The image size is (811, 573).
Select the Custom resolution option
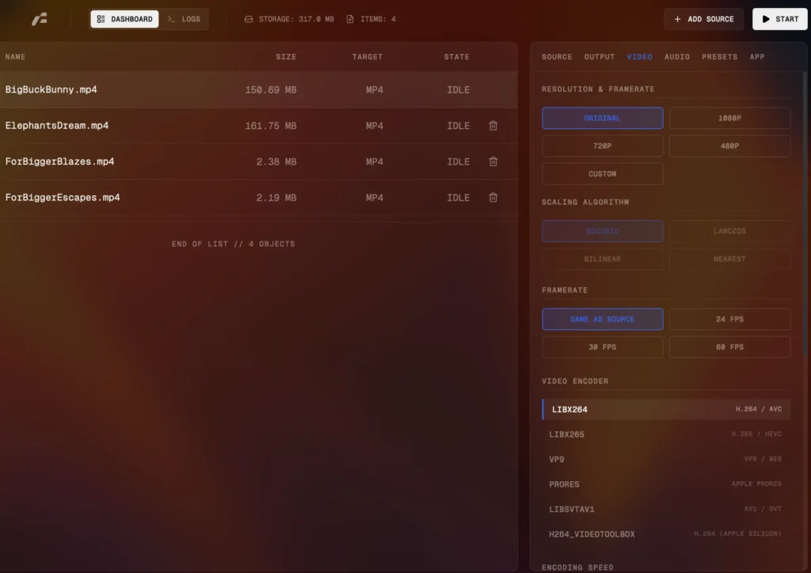(x=602, y=173)
